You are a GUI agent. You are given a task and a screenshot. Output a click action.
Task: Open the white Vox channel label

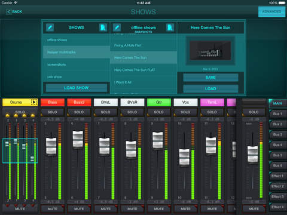[185, 102]
